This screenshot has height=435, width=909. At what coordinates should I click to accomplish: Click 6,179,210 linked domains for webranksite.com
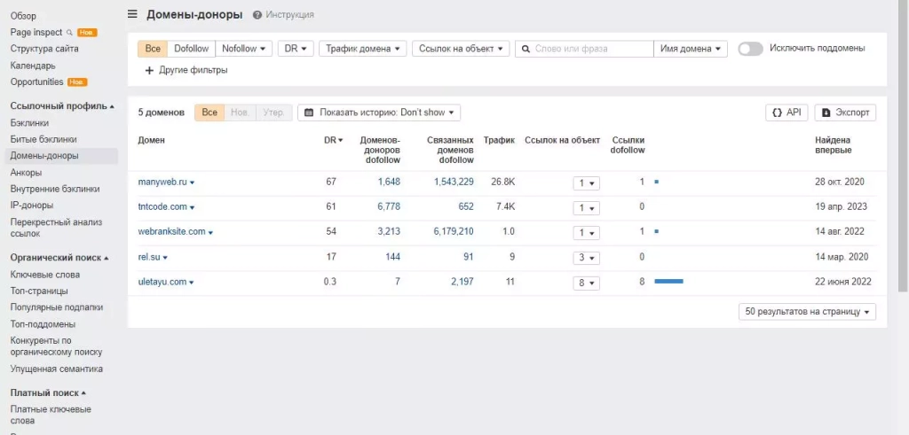454,231
